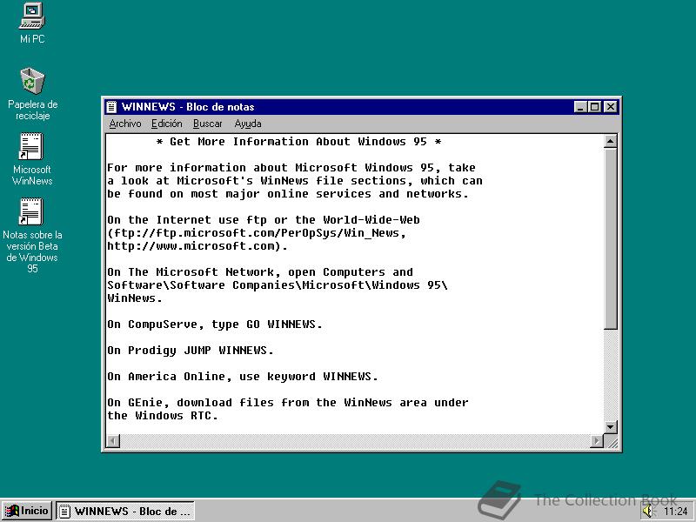696x522 pixels.
Task: Select Notas sobre la versión Beta shortcut
Action: pos(32,235)
